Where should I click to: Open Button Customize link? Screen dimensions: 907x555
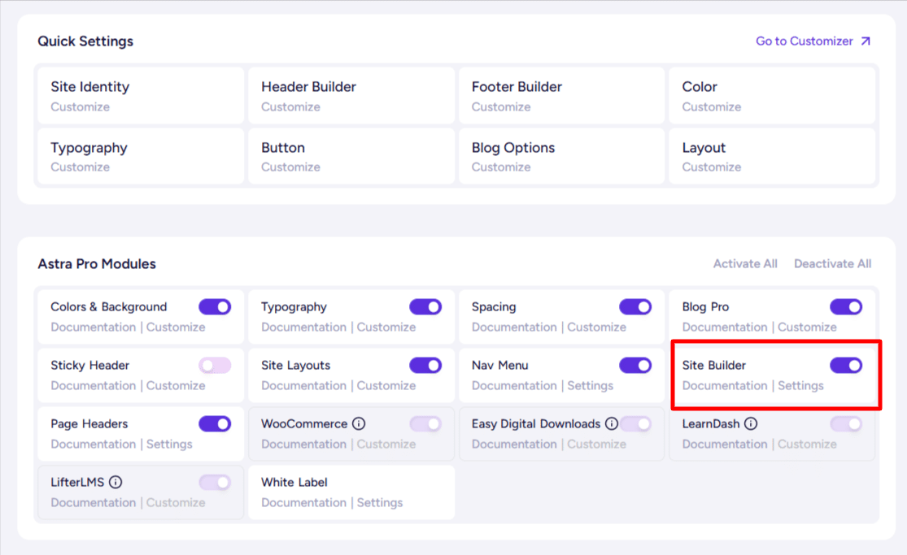pos(290,167)
